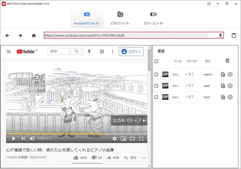Switch to スクリーンレコーダー tab
This screenshot has height=169, width=241.
(154, 19)
